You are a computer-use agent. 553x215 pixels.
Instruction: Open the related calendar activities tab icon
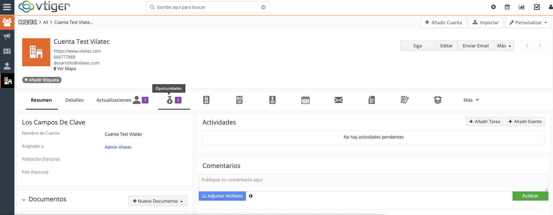[x=305, y=100]
